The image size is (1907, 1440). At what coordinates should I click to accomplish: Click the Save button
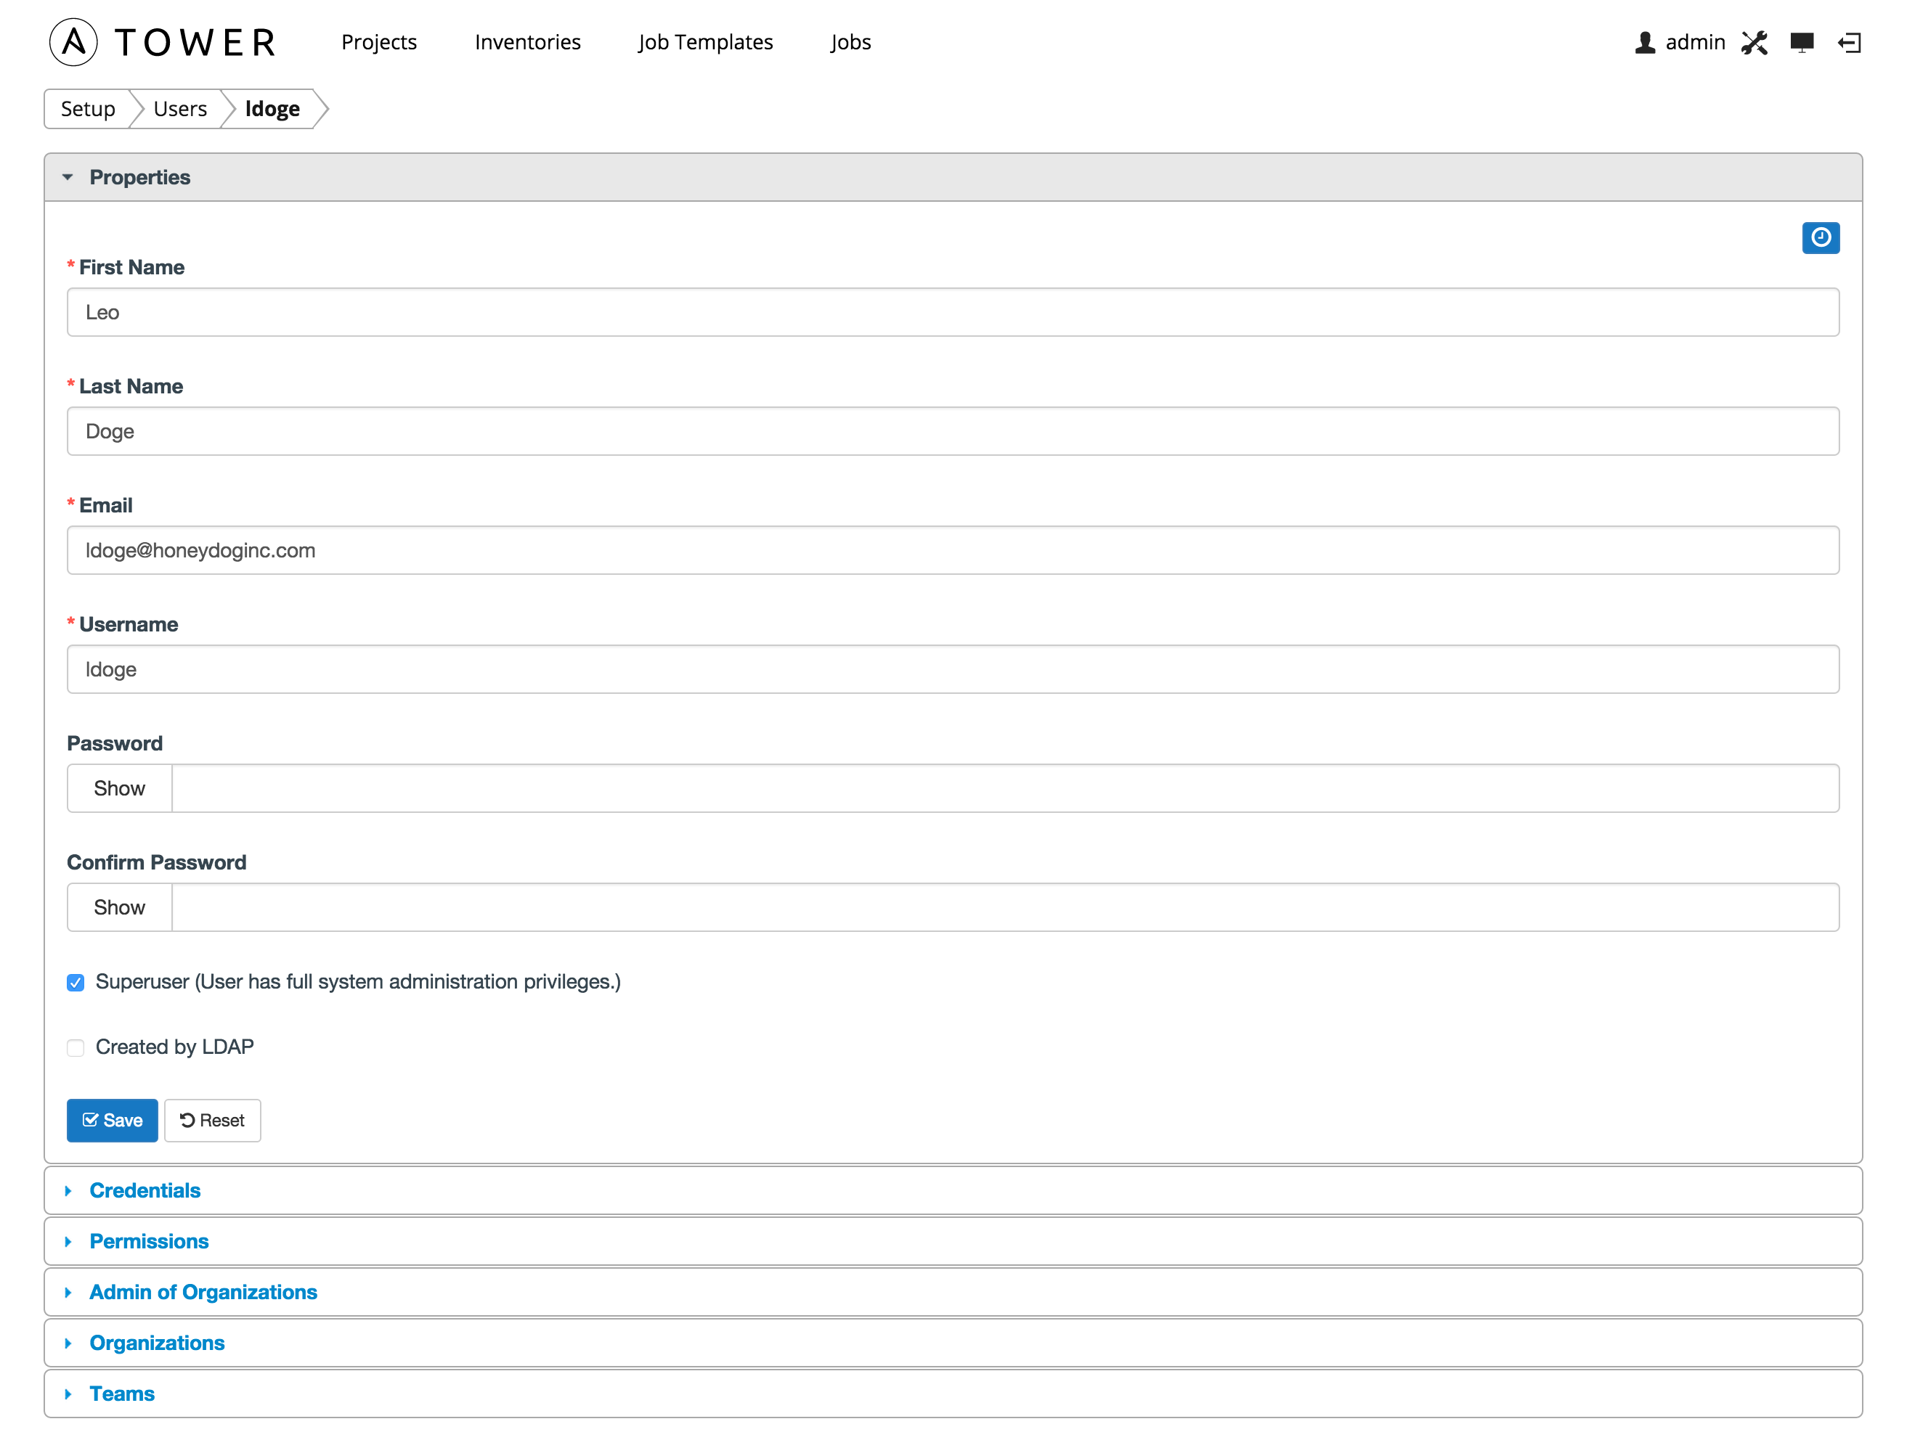[113, 1121]
